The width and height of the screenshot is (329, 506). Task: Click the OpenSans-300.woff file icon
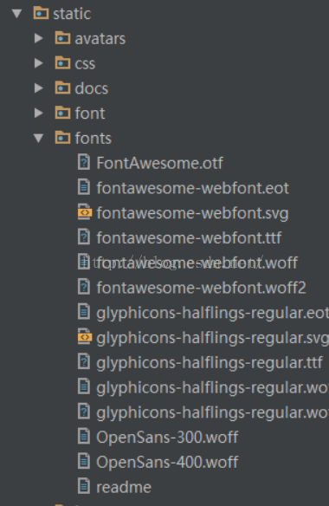point(84,437)
